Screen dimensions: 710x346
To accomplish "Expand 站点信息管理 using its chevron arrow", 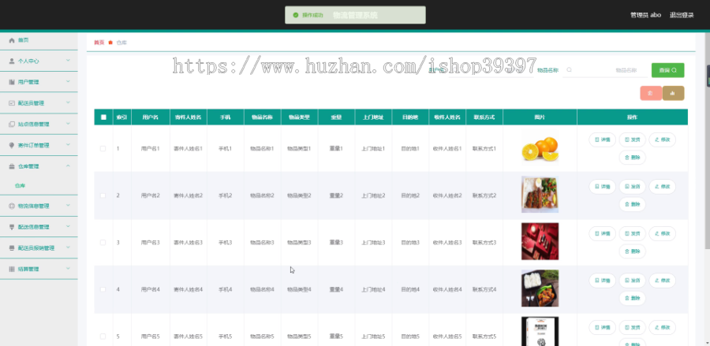I will 68,124.
